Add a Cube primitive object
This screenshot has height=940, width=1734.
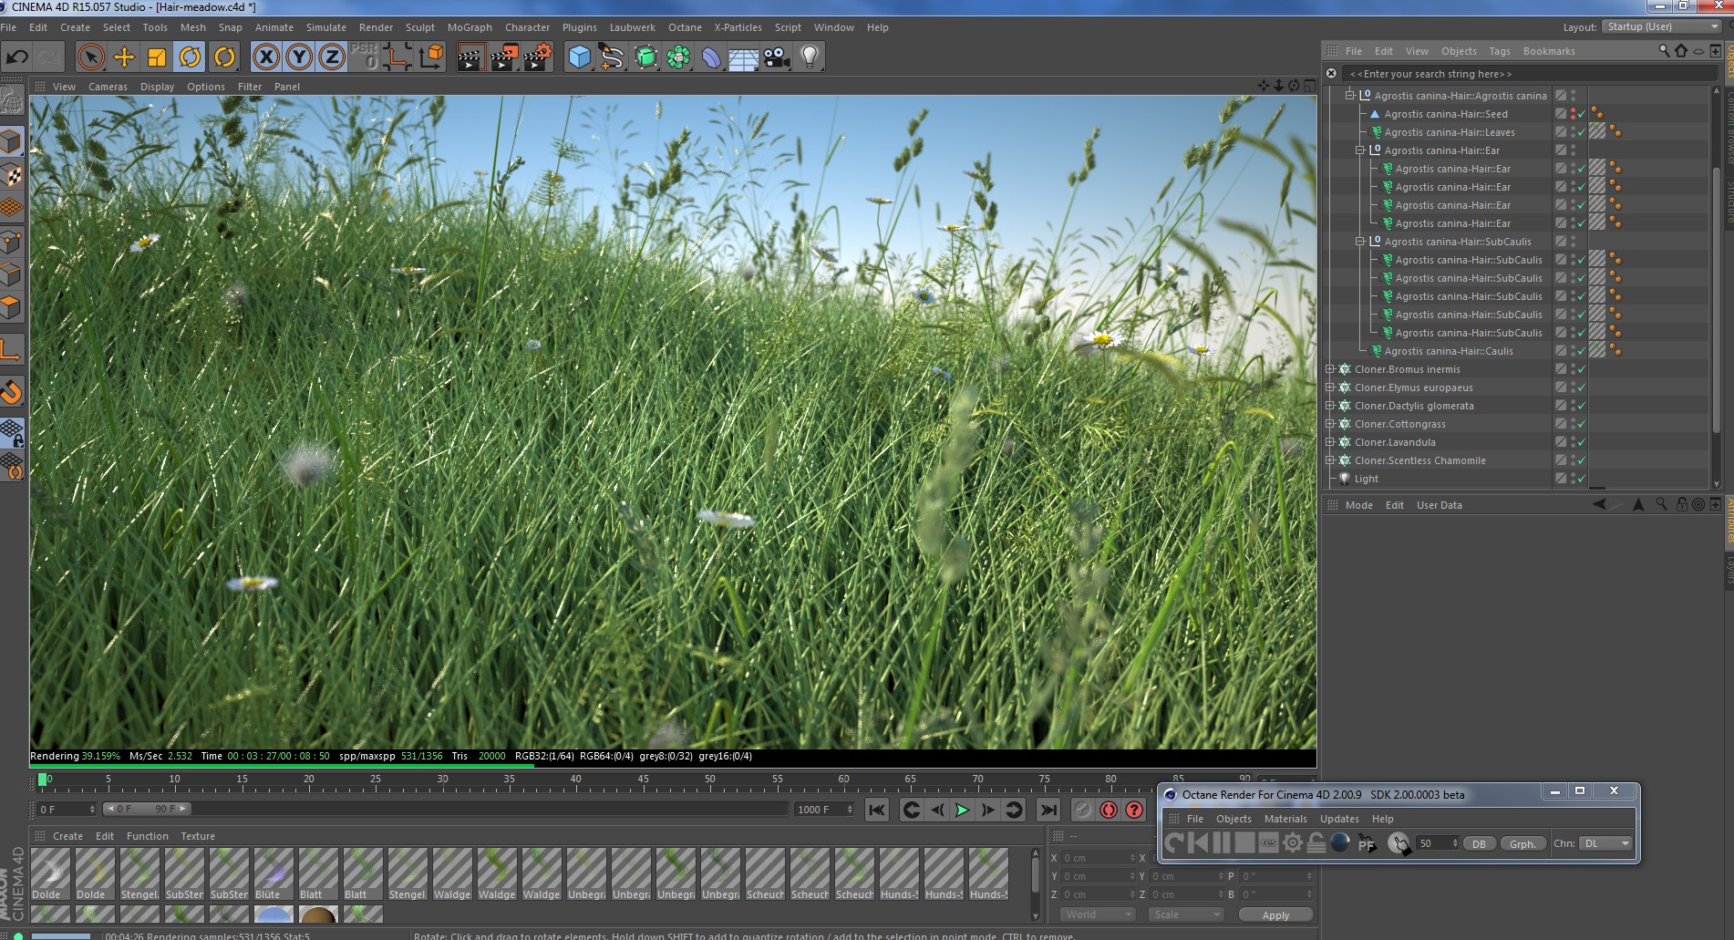tap(579, 57)
